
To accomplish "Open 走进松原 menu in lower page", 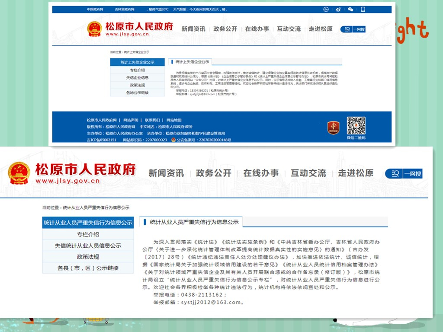I will [356, 173].
